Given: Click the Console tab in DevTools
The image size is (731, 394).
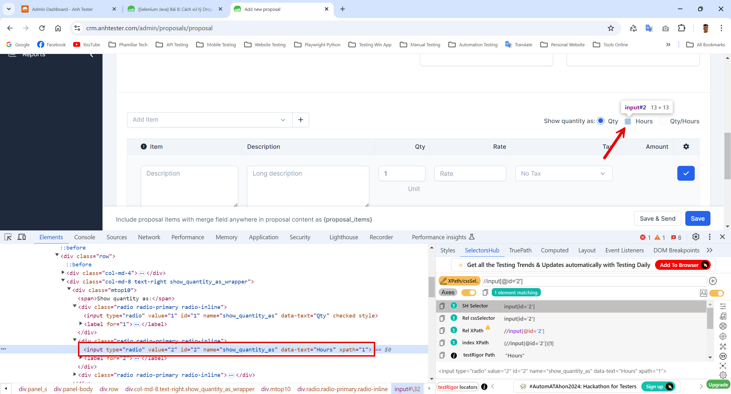Looking at the screenshot, I should (x=85, y=237).
